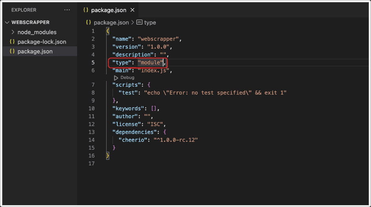The width and height of the screenshot is (371, 207).
Task: Click line number 13 in the gutter
Action: coord(92,132)
